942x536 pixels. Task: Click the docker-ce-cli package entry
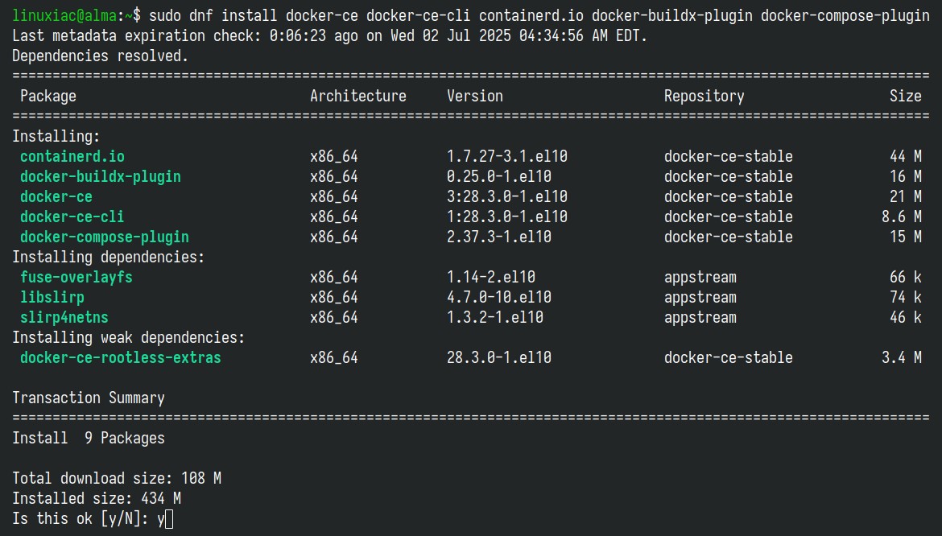pyautogui.click(x=72, y=216)
